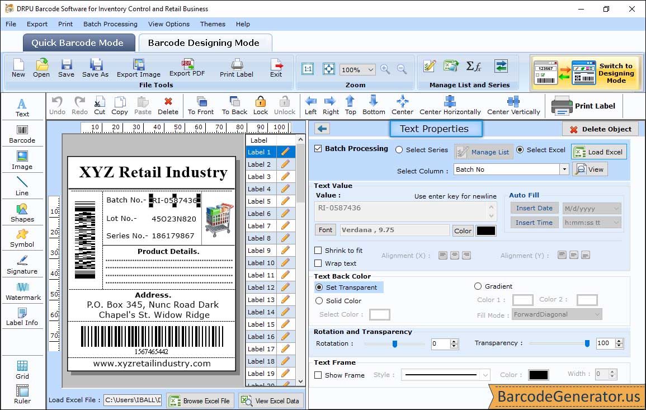Enable the Show Frame checkbox
The image size is (646, 410).
[x=318, y=375]
